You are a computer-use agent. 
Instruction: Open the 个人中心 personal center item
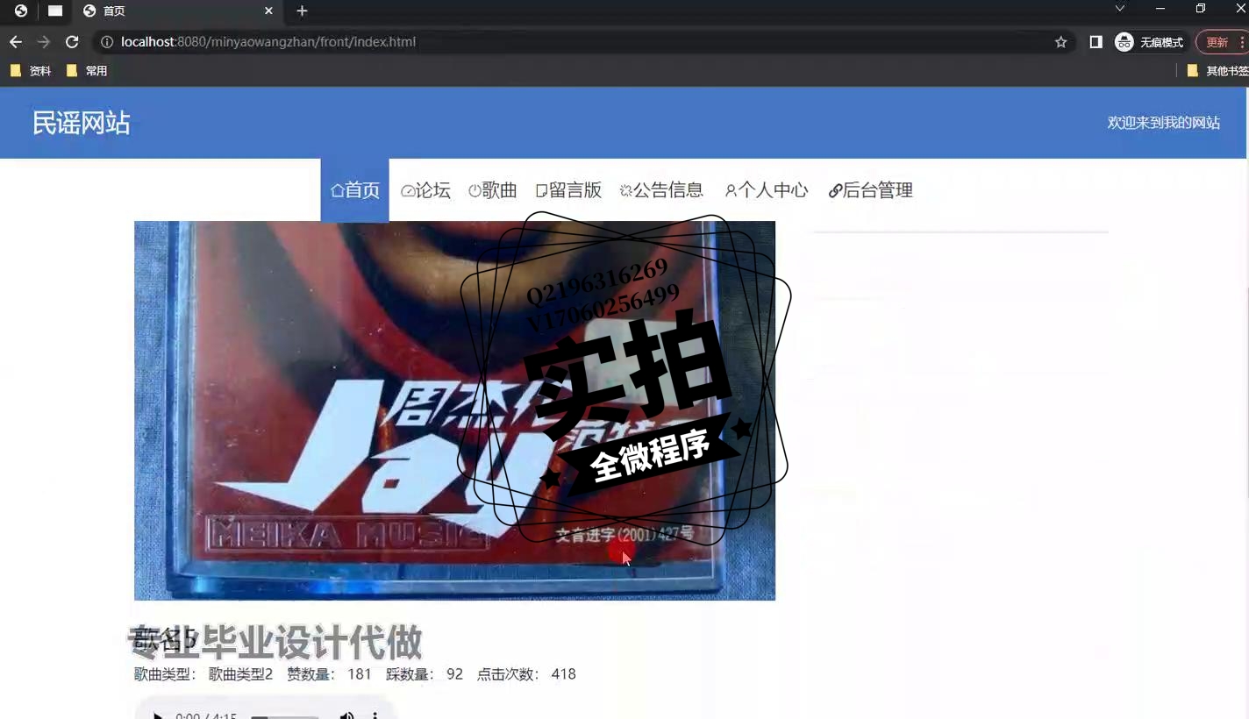(767, 190)
